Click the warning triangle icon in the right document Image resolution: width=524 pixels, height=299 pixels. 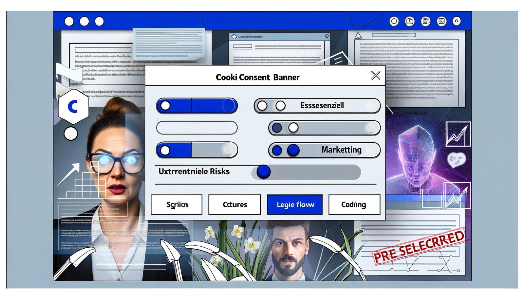click(x=358, y=36)
